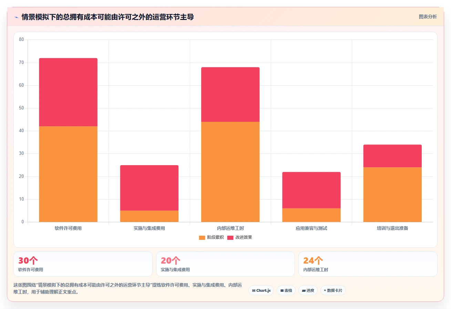Open the 30个 软件许可费用 stat card

83,264
